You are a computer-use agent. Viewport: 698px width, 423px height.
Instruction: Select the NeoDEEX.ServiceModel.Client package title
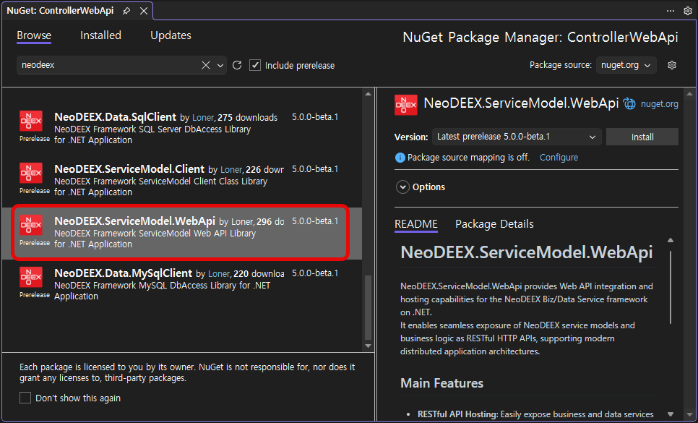(129, 168)
